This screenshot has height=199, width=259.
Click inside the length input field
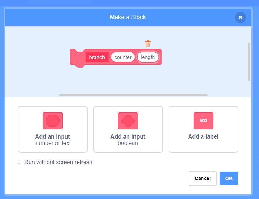pyautogui.click(x=148, y=57)
